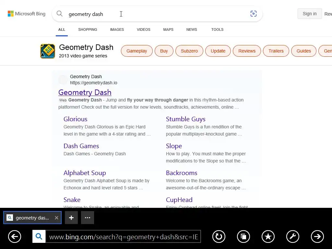Screen dimensions: 332x249
Task: Click in the Bing search input field
Action: (157, 14)
